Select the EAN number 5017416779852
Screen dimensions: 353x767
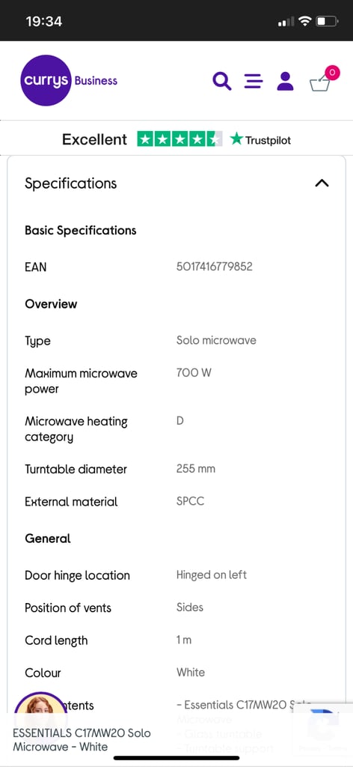pyautogui.click(x=215, y=267)
